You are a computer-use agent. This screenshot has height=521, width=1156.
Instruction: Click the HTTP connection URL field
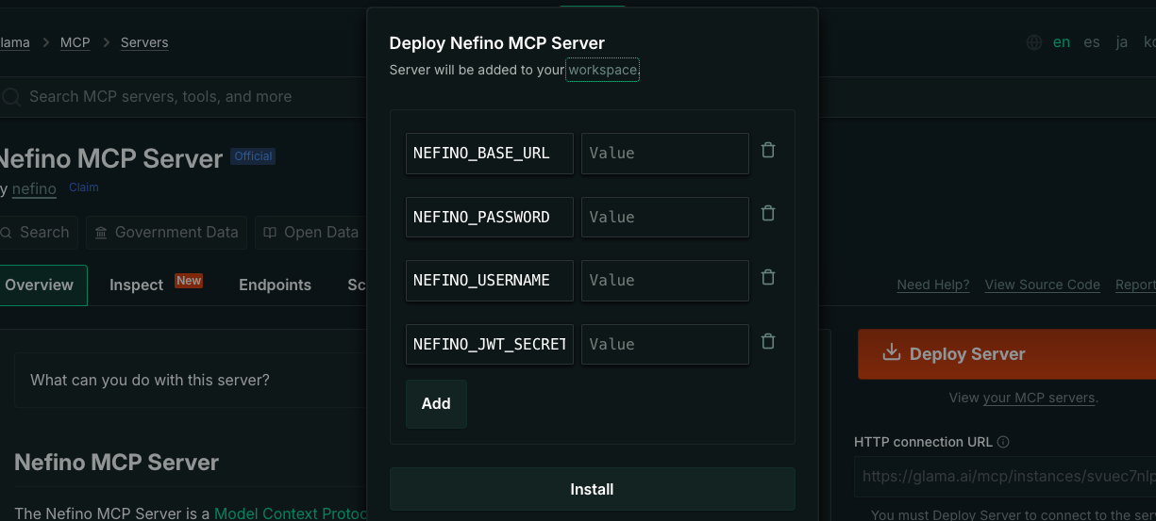tap(1005, 477)
